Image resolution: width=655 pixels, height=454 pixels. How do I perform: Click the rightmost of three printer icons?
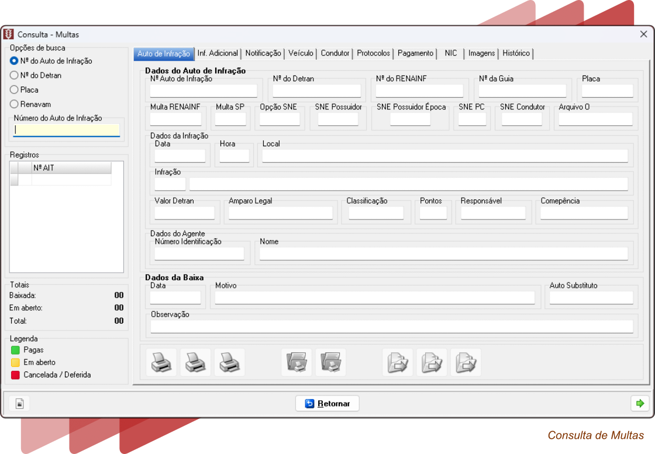(x=229, y=363)
